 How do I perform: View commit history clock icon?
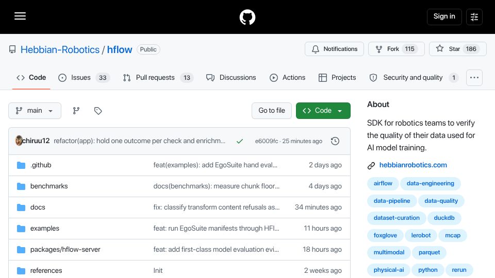pos(335,141)
